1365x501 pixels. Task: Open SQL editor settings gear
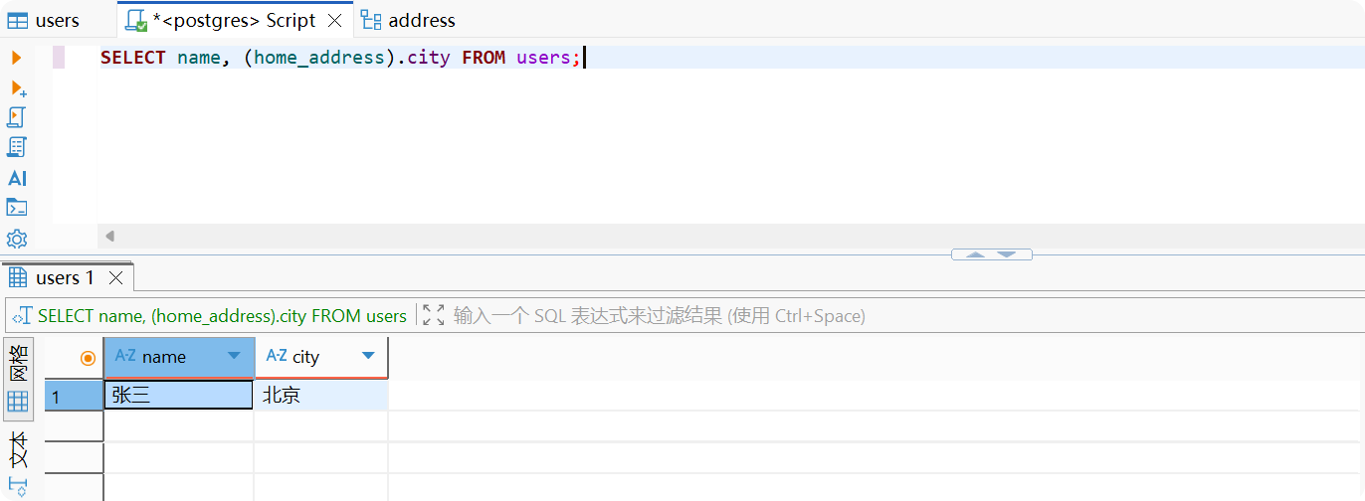tap(17, 239)
